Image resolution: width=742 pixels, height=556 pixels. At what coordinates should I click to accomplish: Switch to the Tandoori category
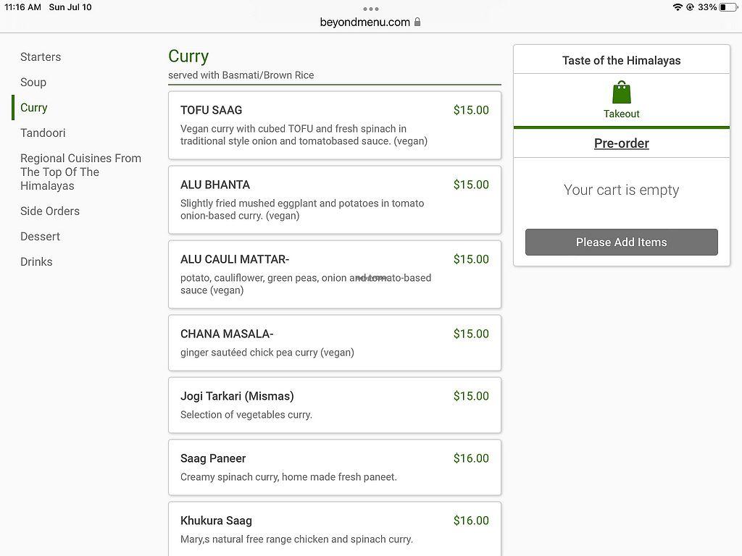click(x=43, y=133)
